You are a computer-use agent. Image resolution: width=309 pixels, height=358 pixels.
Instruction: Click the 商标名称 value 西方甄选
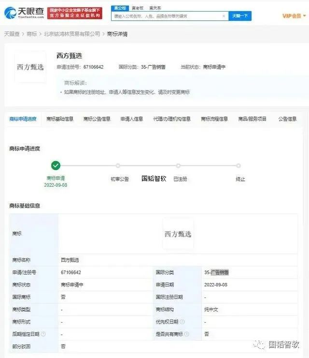[70, 260]
